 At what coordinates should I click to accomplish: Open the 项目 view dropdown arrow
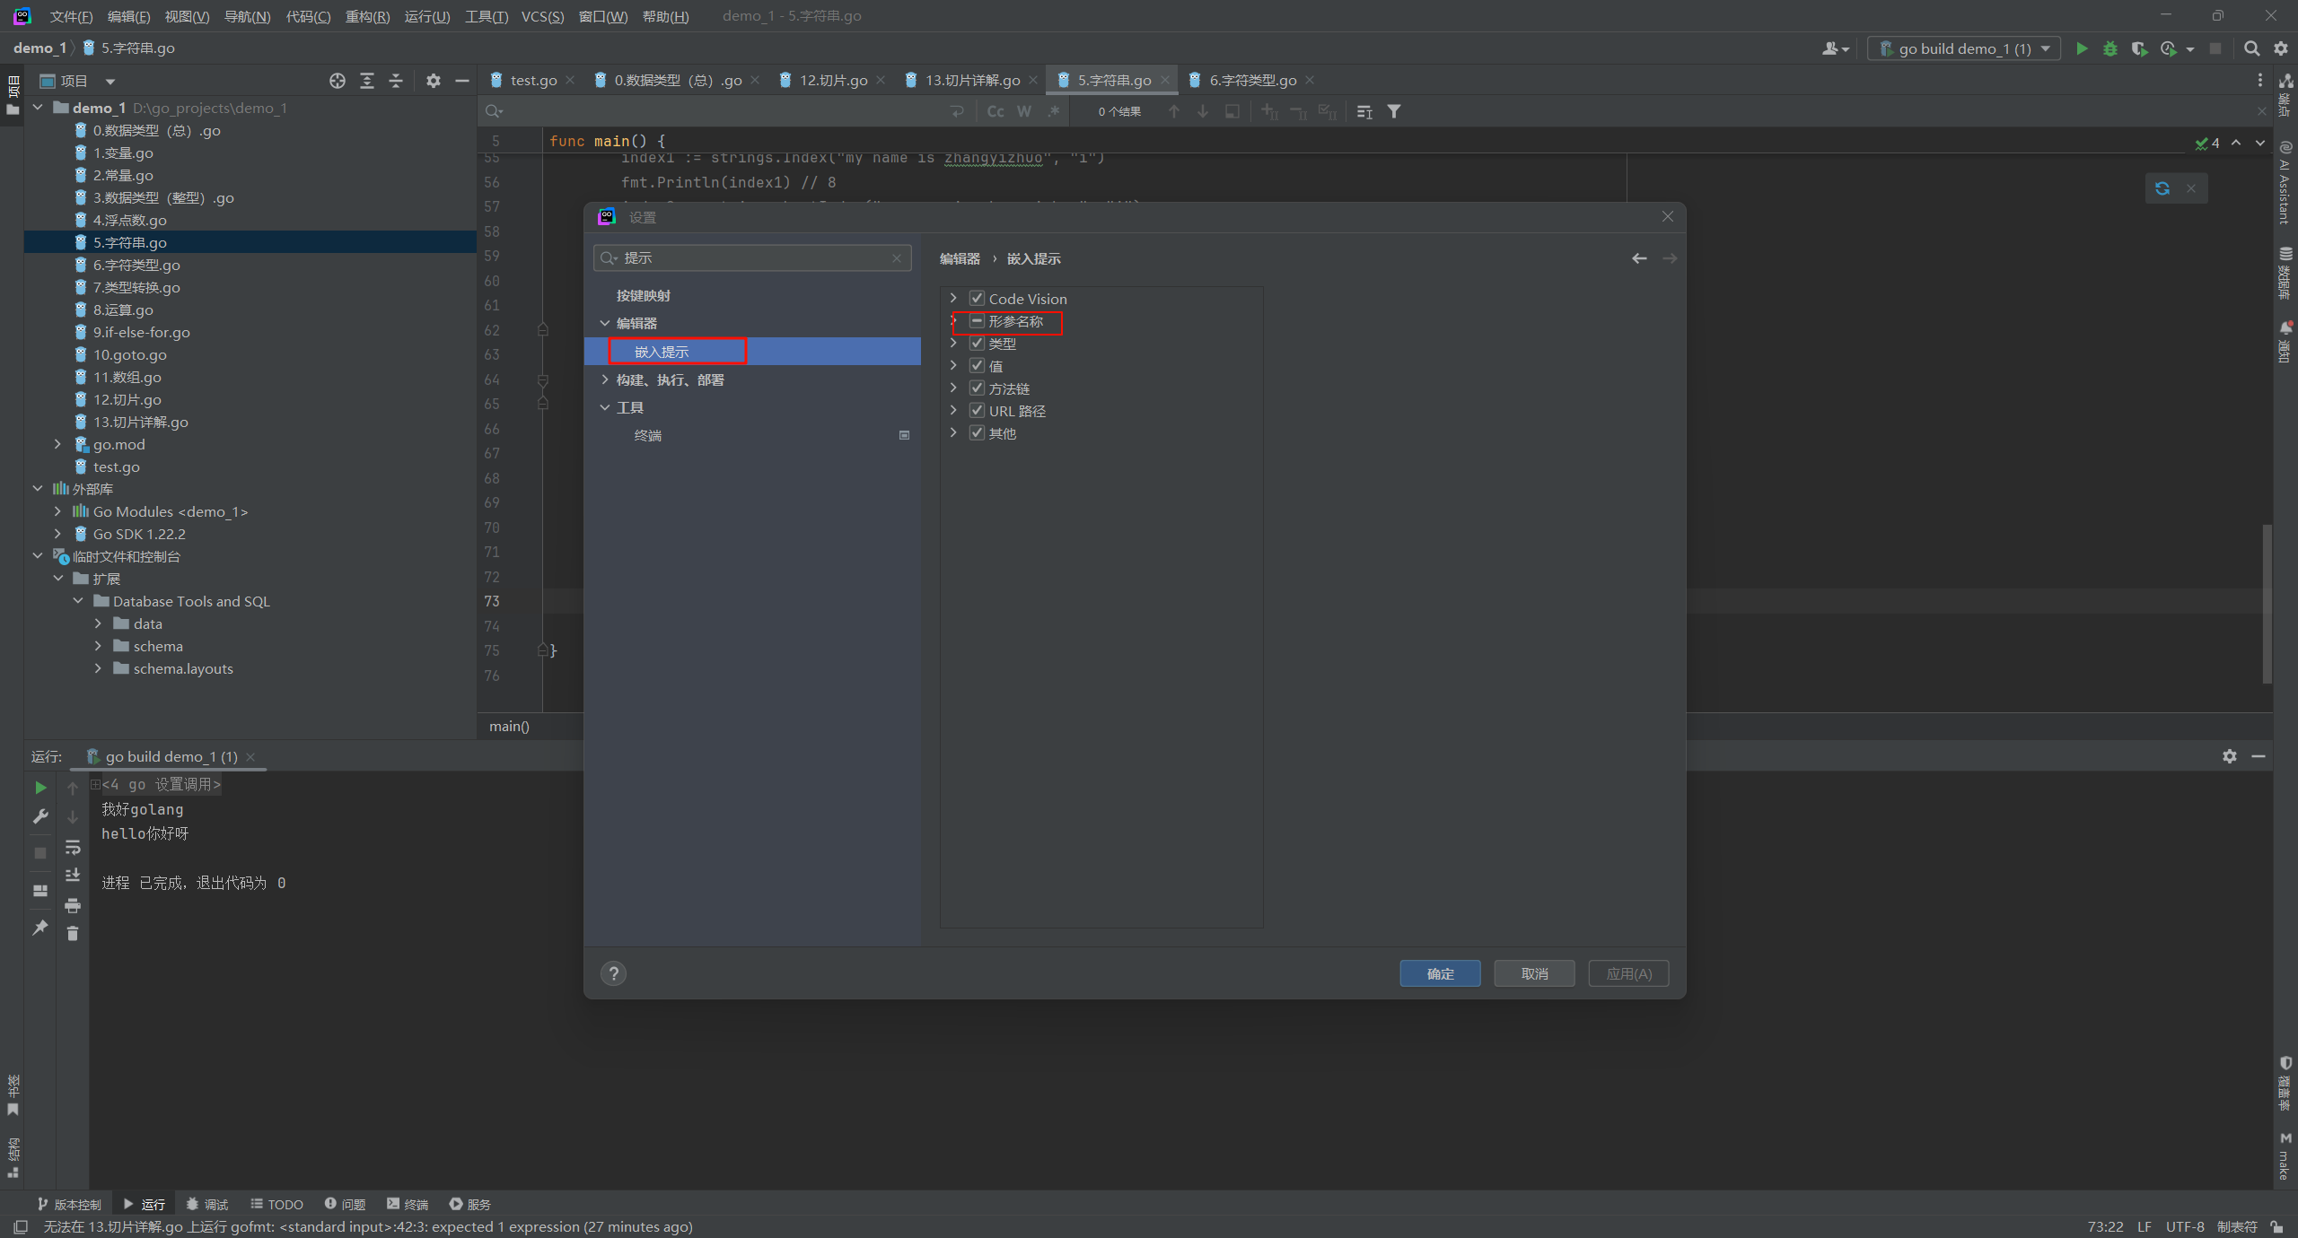pyautogui.click(x=110, y=82)
